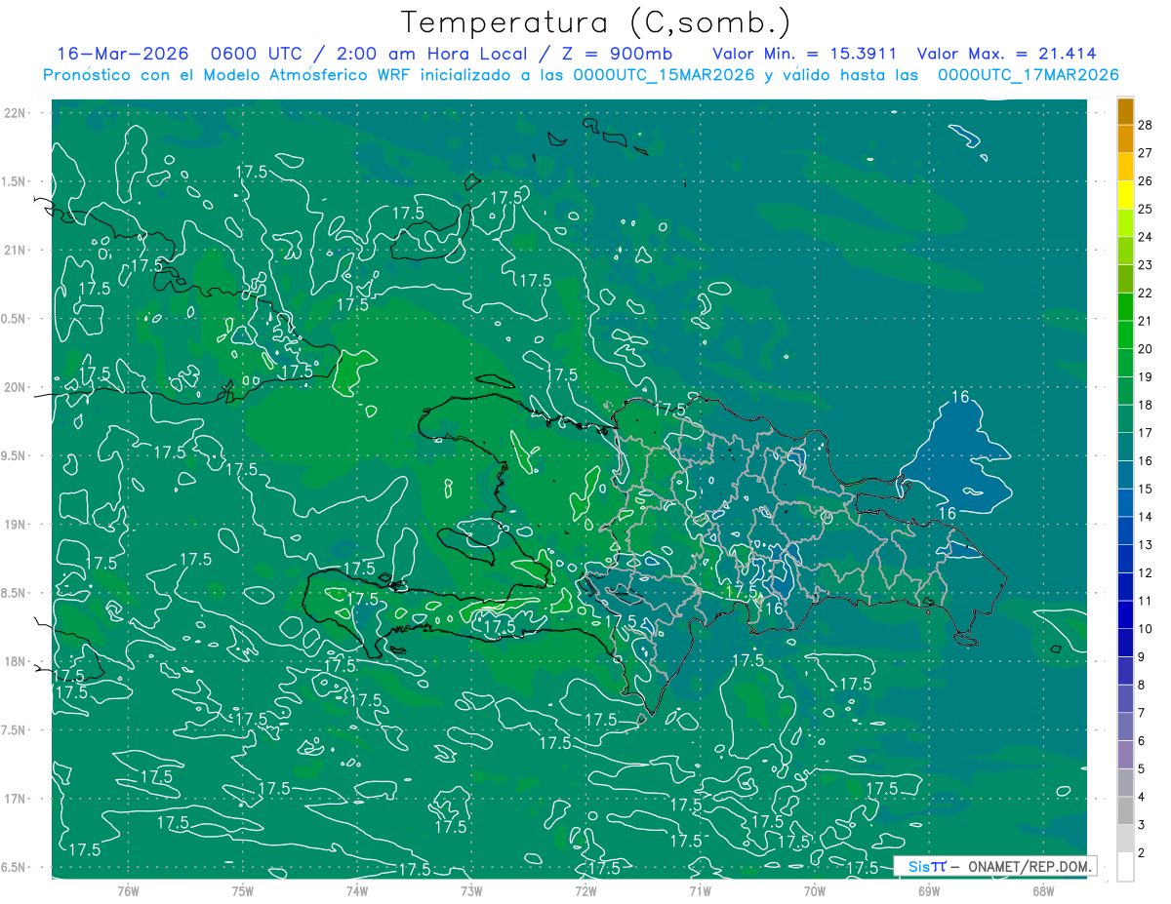This screenshot has height=904, width=1171.
Task: Click the '74W' longitude axis label
Action: [356, 891]
